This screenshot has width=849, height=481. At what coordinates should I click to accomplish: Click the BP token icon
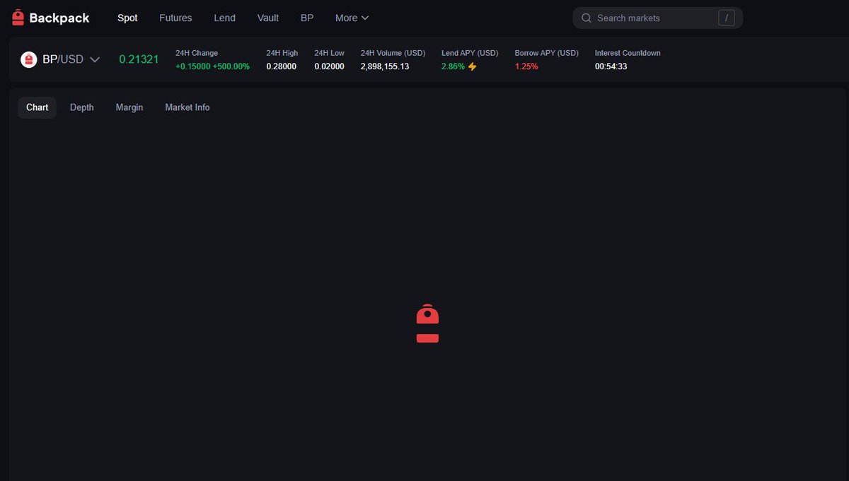(28, 59)
